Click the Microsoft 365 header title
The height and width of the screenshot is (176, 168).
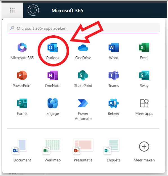click(x=67, y=11)
